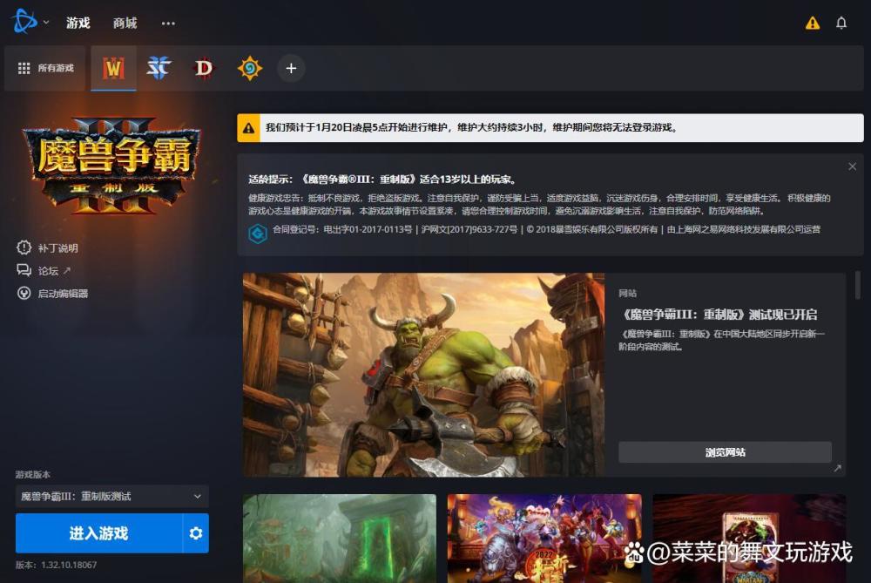
Task: Open the 游戏版本 dropdown 魔兽争霸III：重制版测试
Action: click(112, 497)
